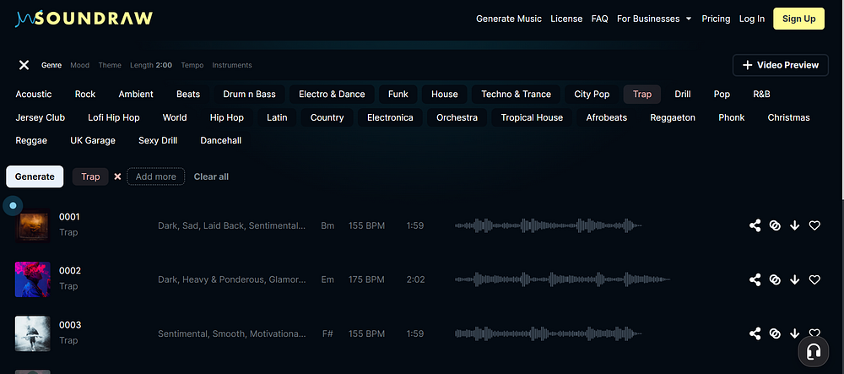Select the Techno & Trance genre

click(x=517, y=95)
